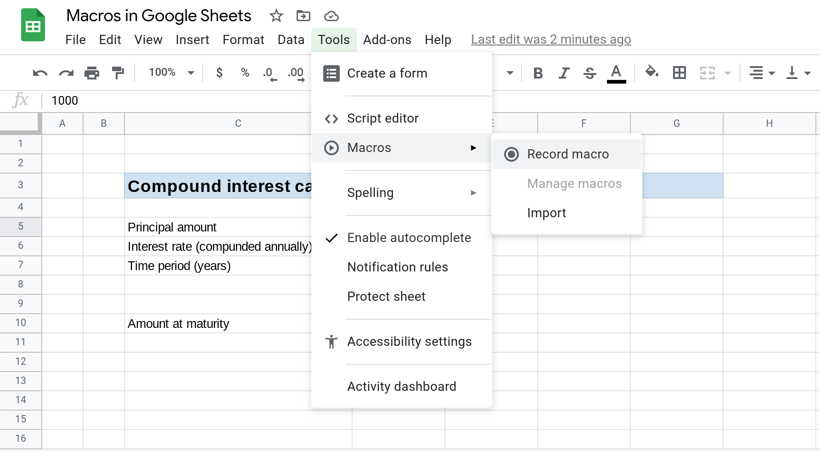Select Import in the Macros submenu
This screenshot has height=451, width=820.
pos(567,213)
